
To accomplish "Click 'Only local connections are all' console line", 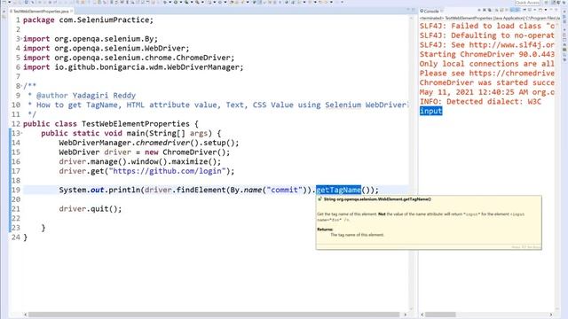I will pos(487,64).
